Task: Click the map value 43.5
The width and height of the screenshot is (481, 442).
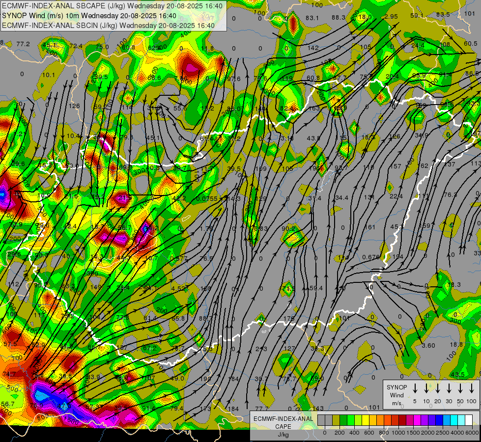Action: click(x=458, y=375)
